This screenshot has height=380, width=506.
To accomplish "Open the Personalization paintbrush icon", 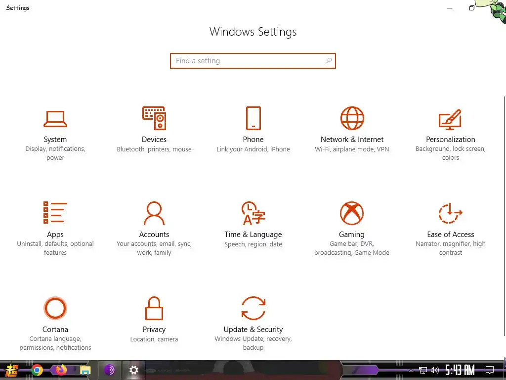I will pyautogui.click(x=450, y=119).
